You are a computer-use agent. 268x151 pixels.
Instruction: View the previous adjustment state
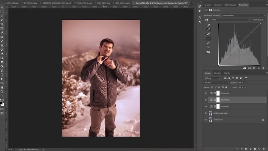tap(250, 68)
